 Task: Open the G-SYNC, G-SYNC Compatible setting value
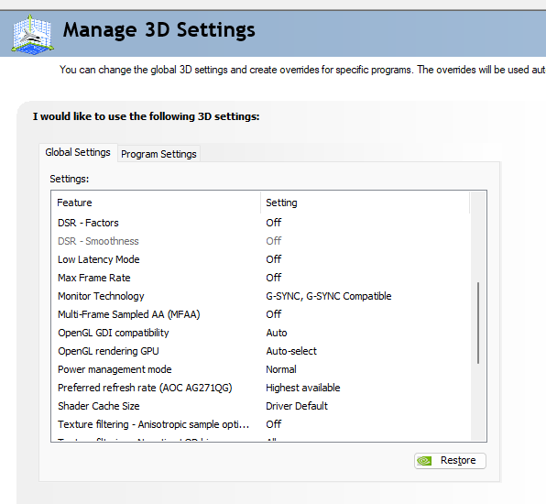pyautogui.click(x=329, y=296)
